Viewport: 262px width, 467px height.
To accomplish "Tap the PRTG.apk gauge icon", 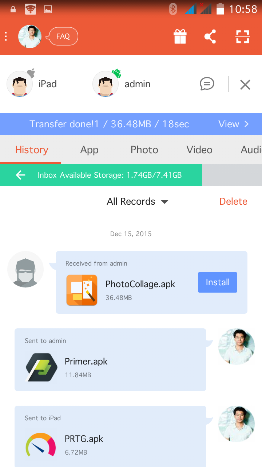I will (41, 444).
